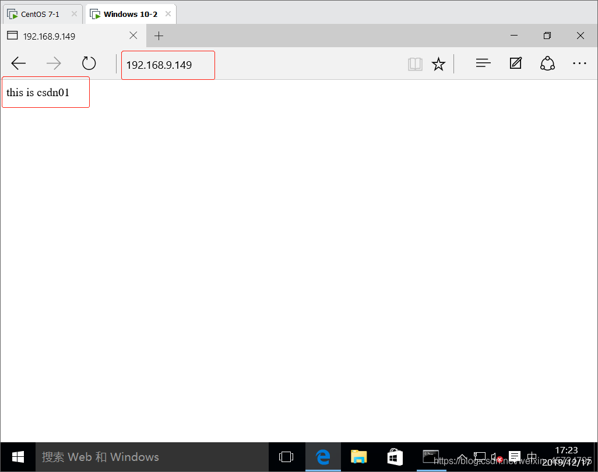Close the 192.168.9.149 browser tab
598x472 pixels.
click(133, 36)
